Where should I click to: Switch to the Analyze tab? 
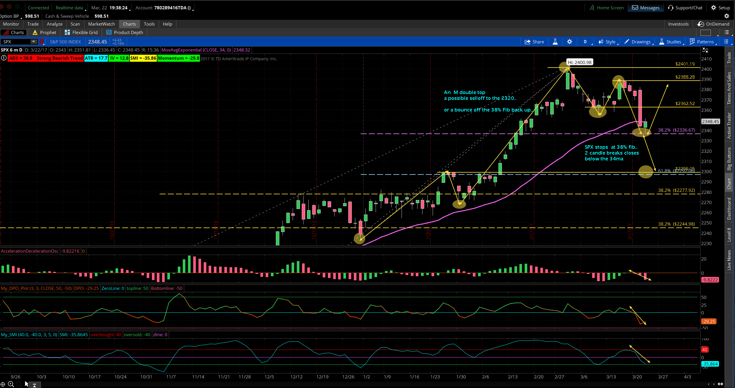point(54,24)
